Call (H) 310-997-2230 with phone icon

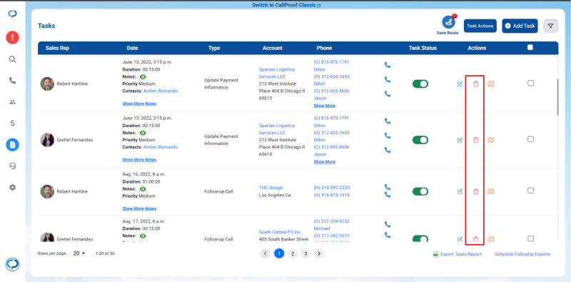tap(388, 187)
